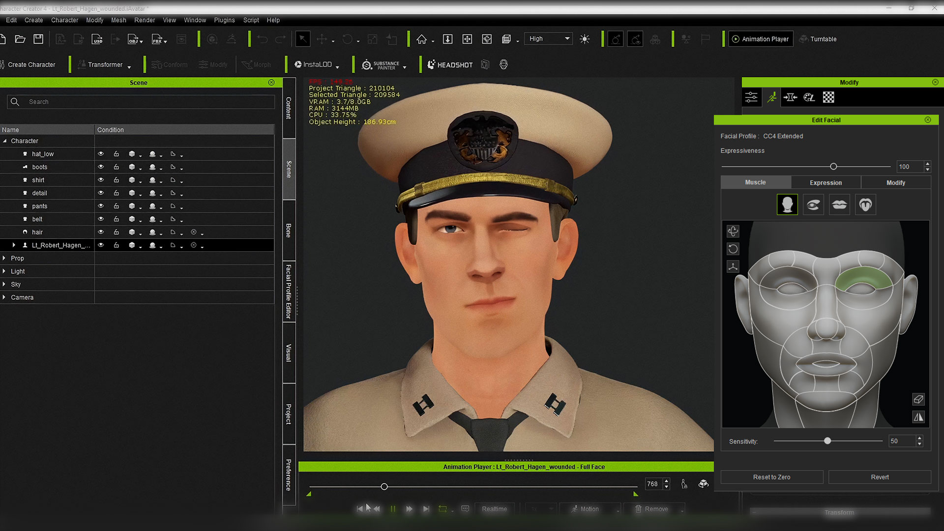Open Substance Painter tool
The image size is (944, 531).
[x=381, y=64]
